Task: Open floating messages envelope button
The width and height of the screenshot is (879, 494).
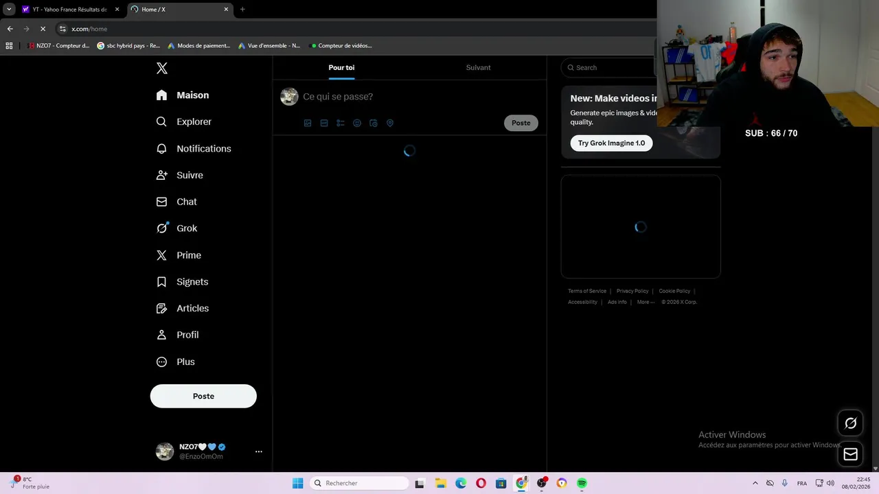Action: (850, 454)
